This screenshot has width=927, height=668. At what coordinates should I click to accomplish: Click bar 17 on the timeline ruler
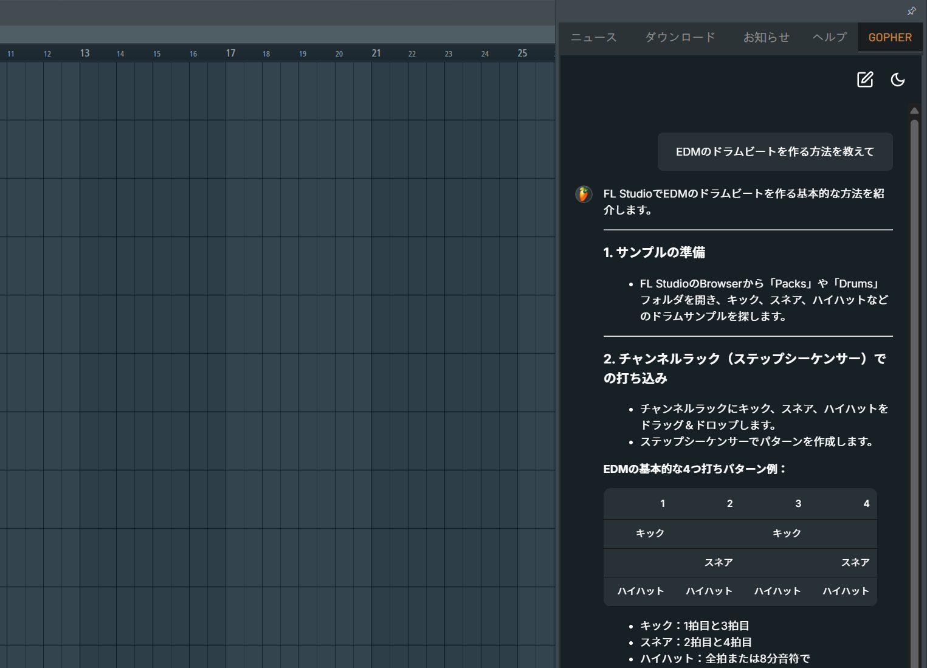pyautogui.click(x=230, y=53)
